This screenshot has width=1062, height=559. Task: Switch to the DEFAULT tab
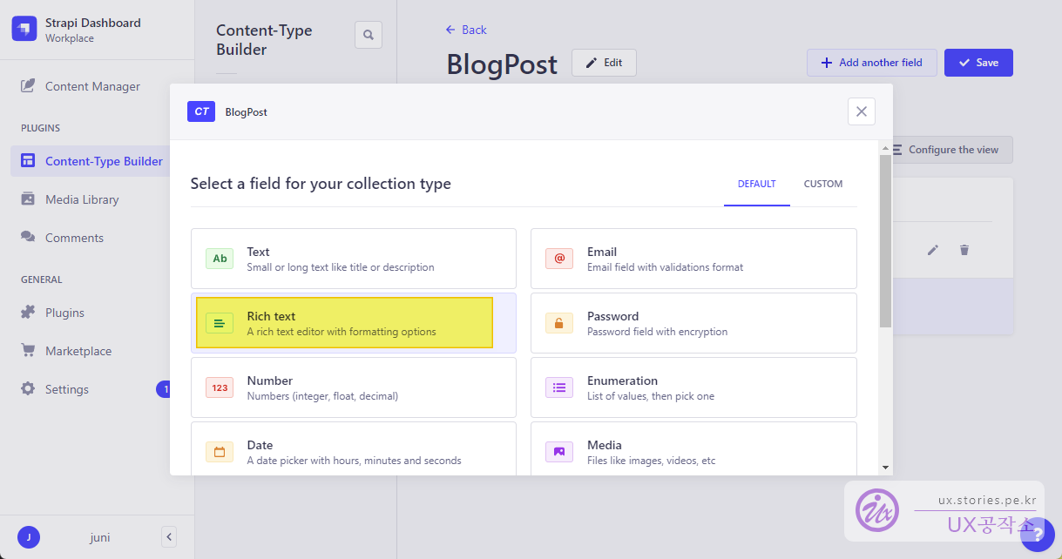pos(756,184)
